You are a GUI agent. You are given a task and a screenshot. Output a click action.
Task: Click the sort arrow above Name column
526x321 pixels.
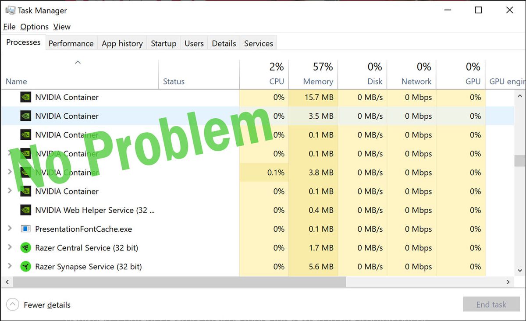pyautogui.click(x=78, y=63)
